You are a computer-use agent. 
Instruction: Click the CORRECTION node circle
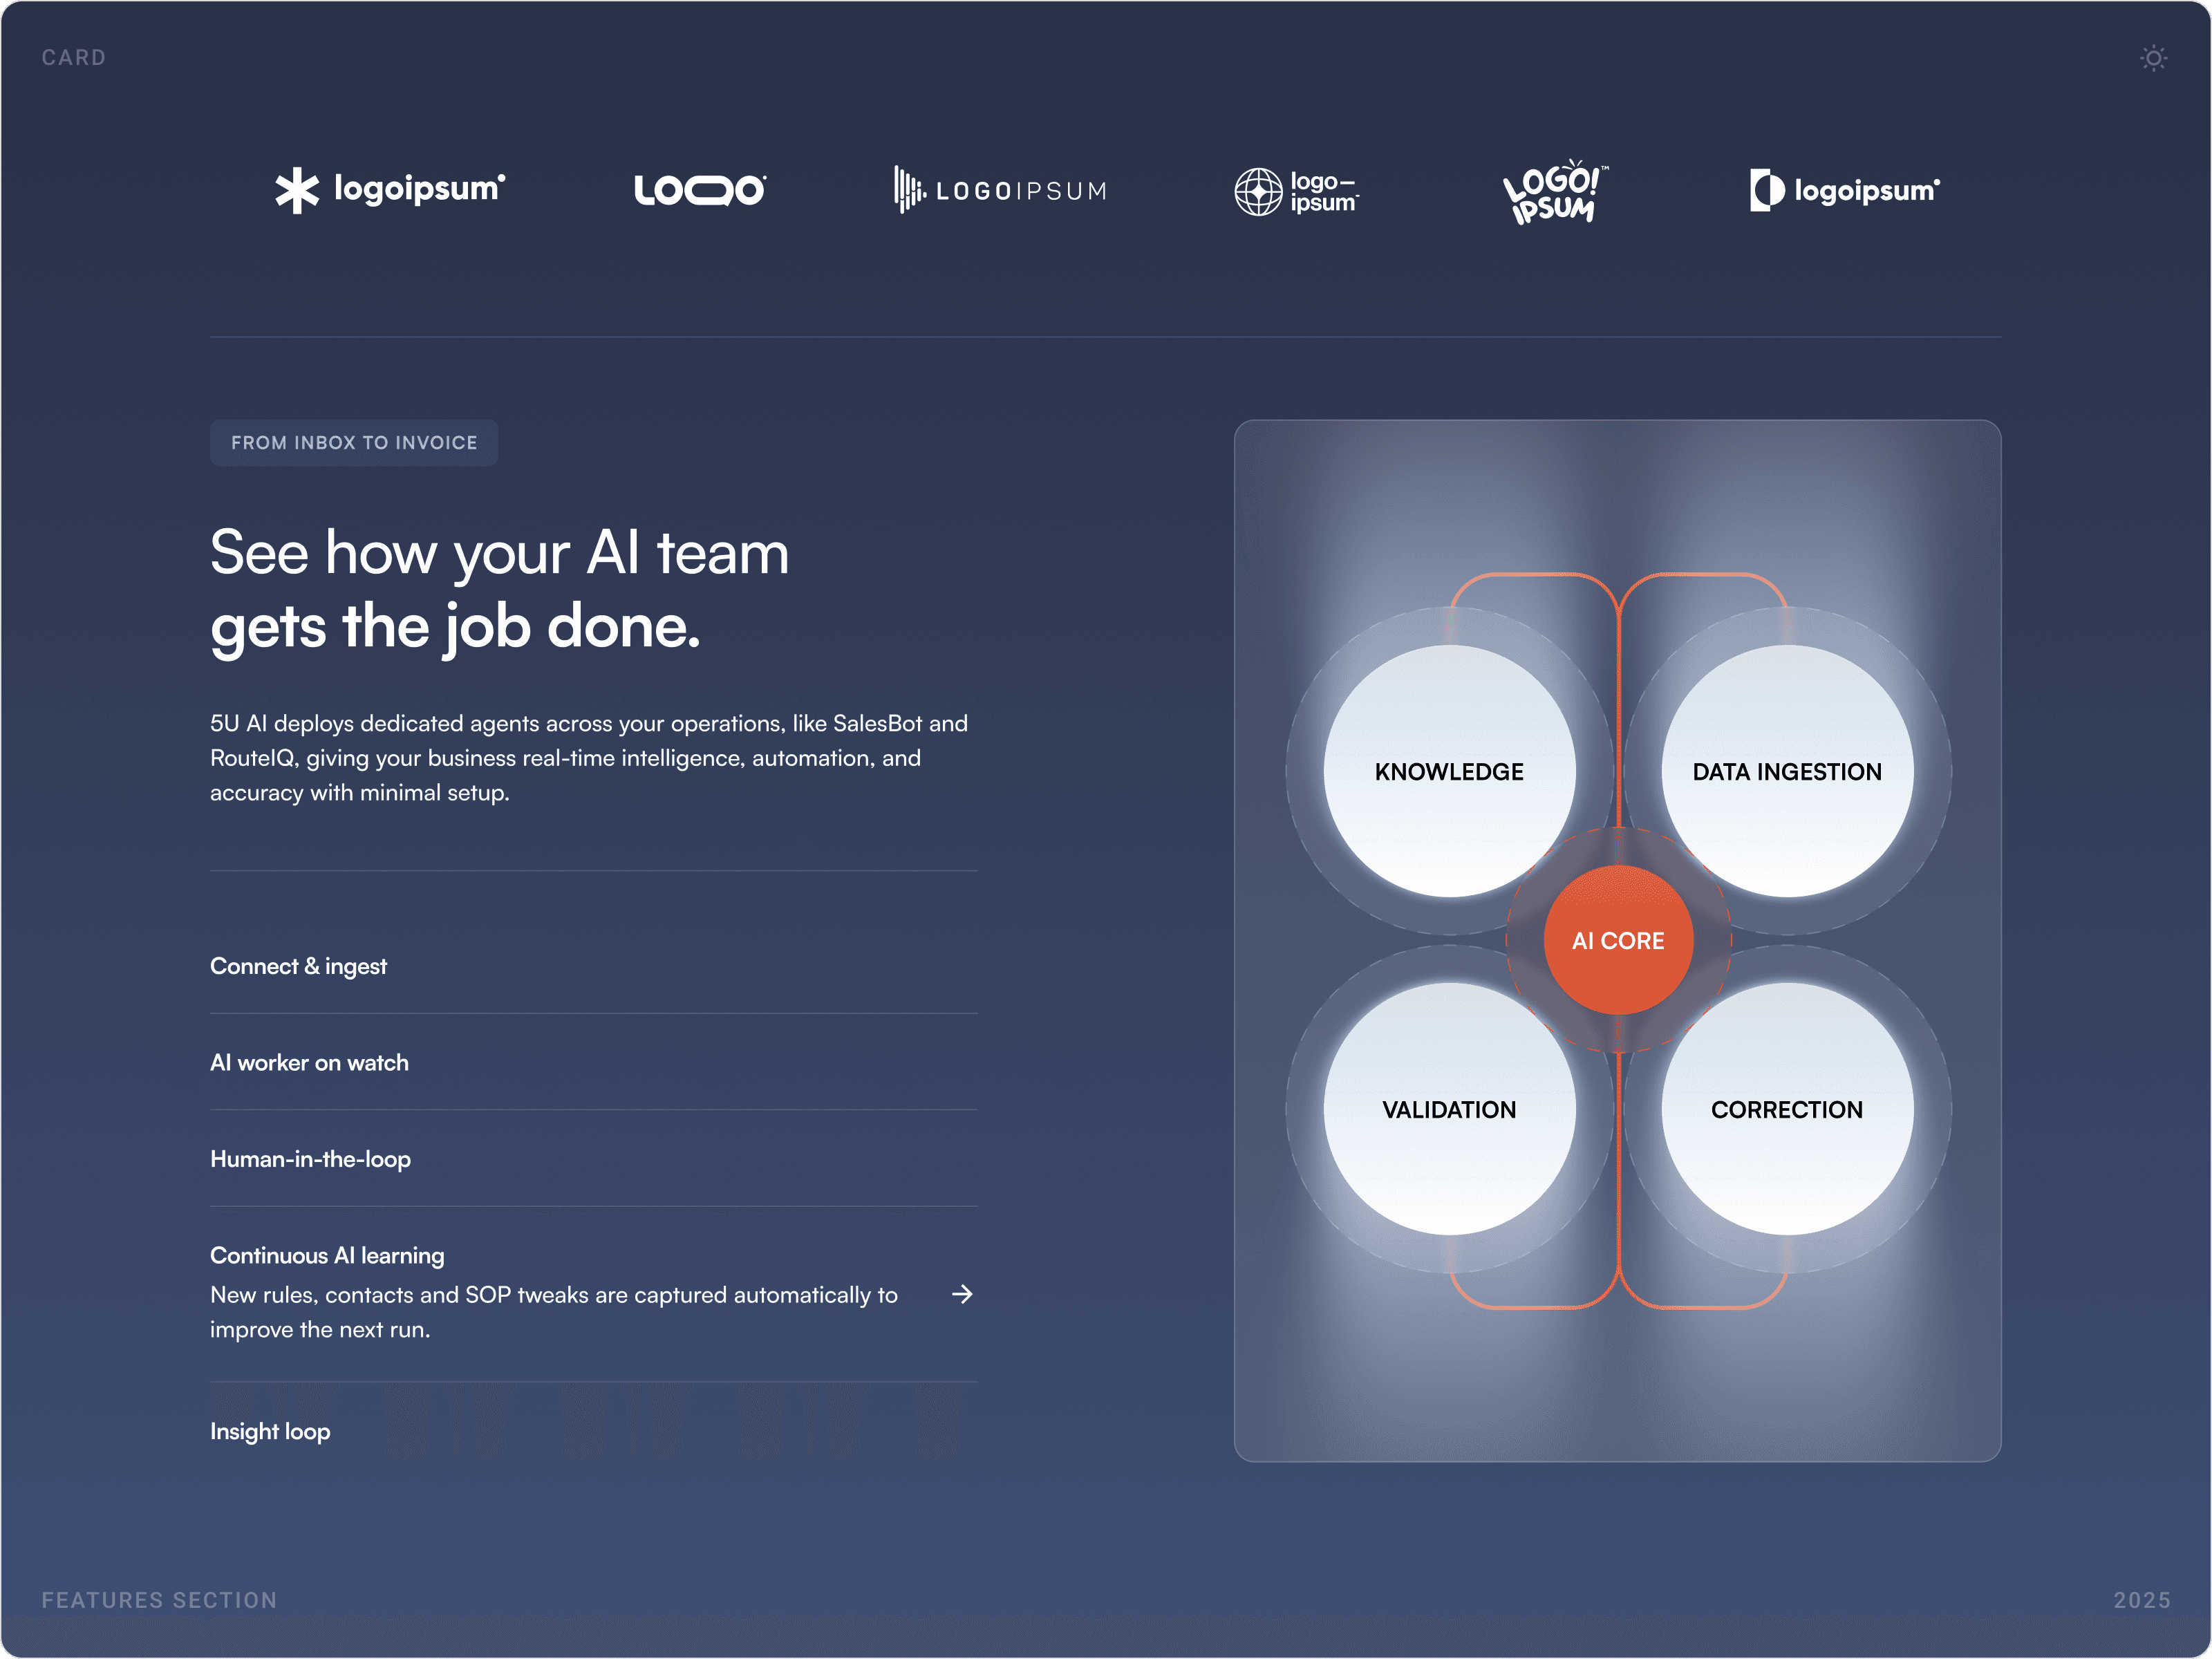(x=1787, y=1109)
